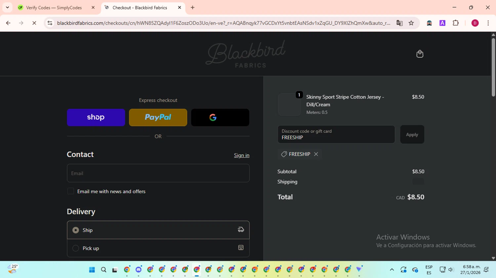Click the 'Shipping' label
Viewport: 496px width, 278px height.
click(287, 182)
